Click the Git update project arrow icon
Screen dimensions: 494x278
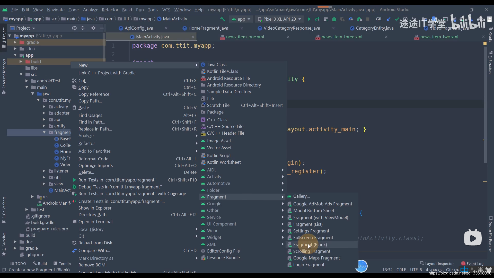tap(389, 19)
